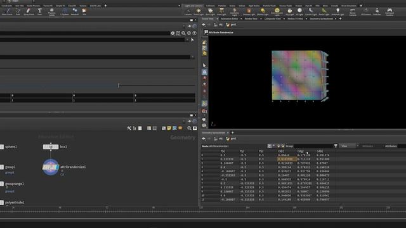Toggle the flag on grouprange1 node
The width and height of the screenshot is (406, 228).
[2, 184]
